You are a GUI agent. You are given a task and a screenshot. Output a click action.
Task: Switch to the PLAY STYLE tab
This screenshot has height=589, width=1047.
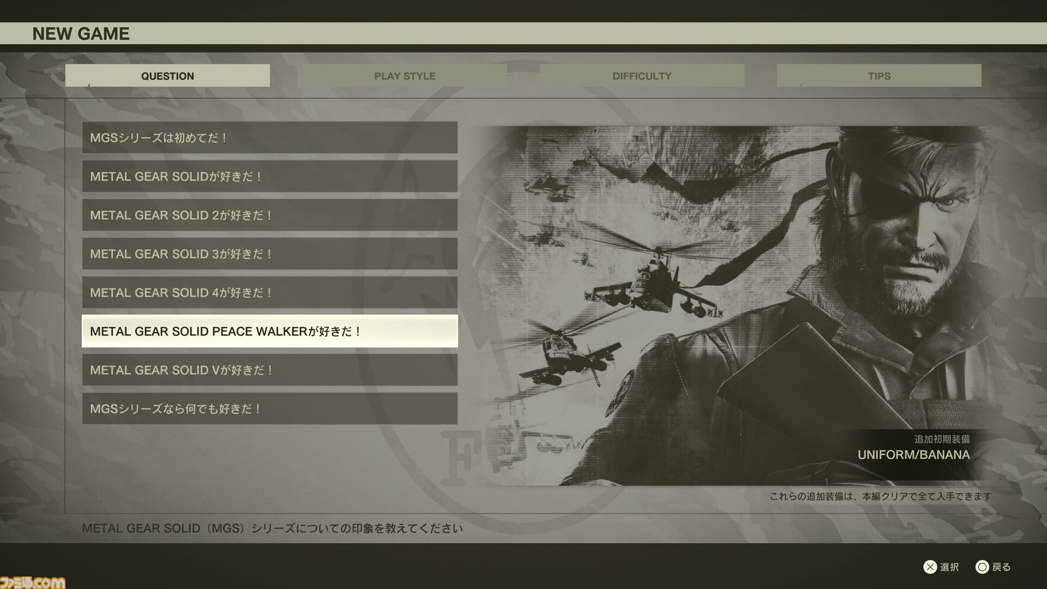click(x=405, y=76)
